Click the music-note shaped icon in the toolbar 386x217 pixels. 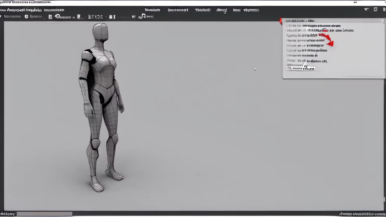coord(142,17)
